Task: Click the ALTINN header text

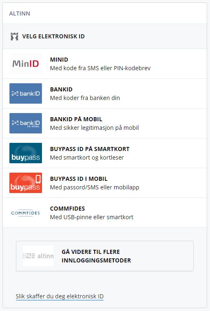Action: click(20, 13)
